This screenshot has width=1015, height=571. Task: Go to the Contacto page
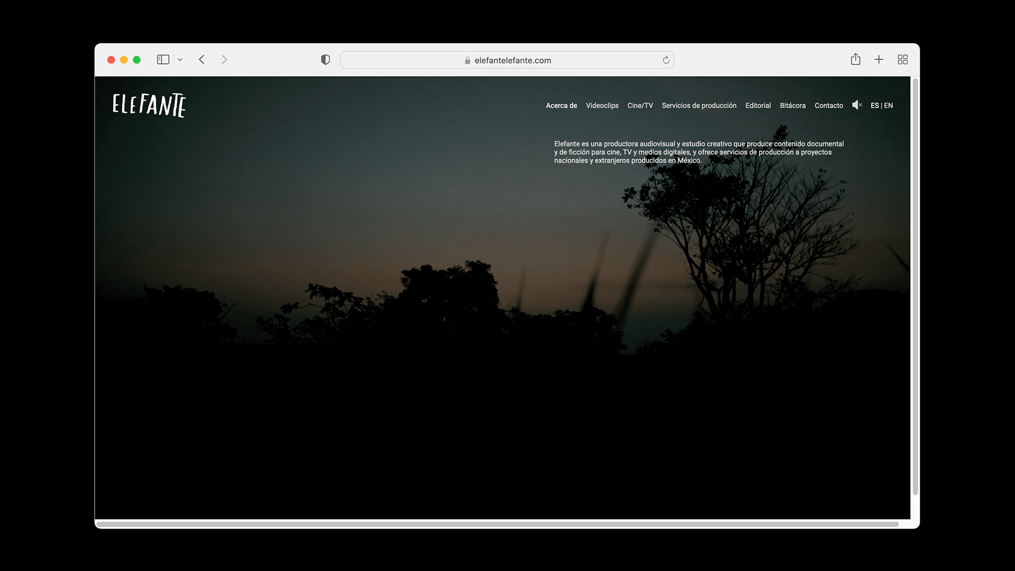coord(828,106)
